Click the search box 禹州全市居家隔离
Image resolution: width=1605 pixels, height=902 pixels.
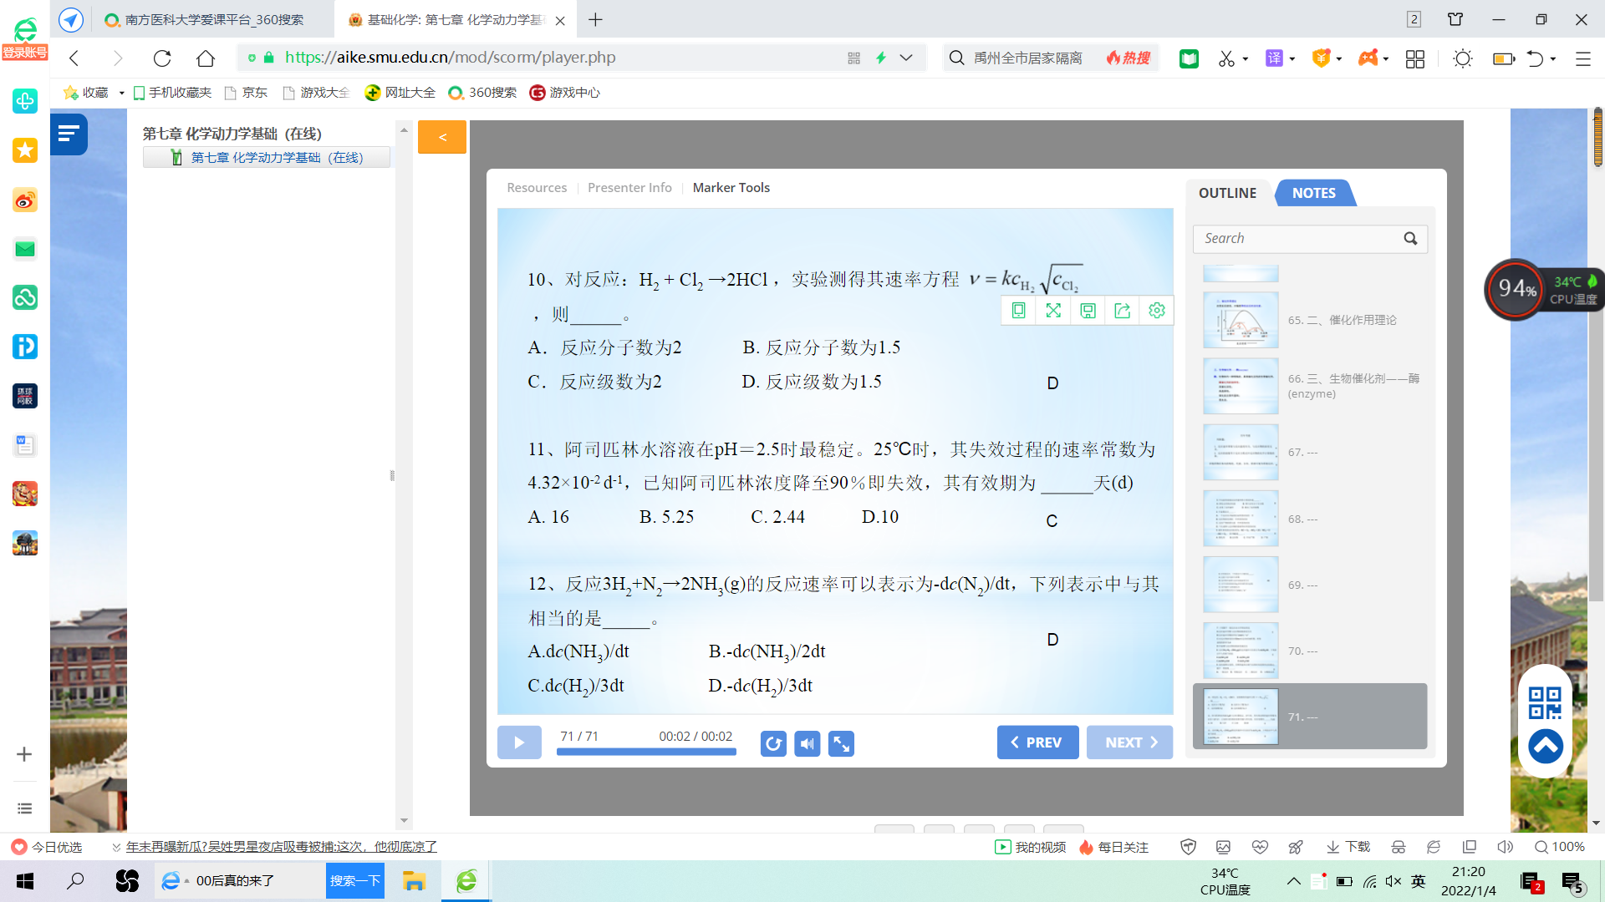pos(1028,58)
